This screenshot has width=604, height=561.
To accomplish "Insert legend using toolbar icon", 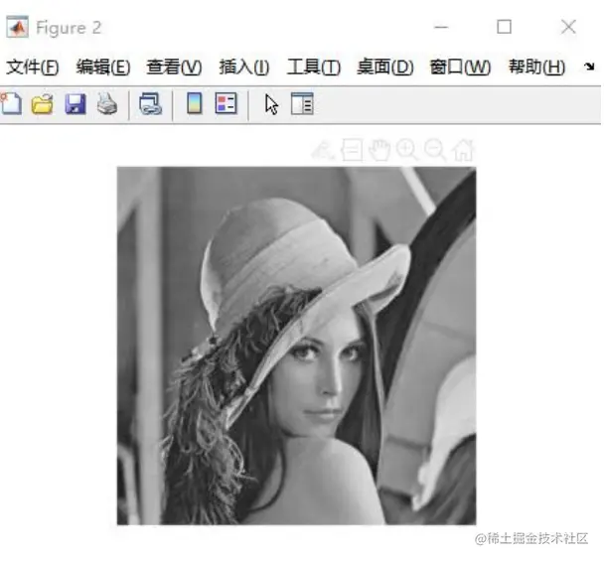I will tap(226, 103).
